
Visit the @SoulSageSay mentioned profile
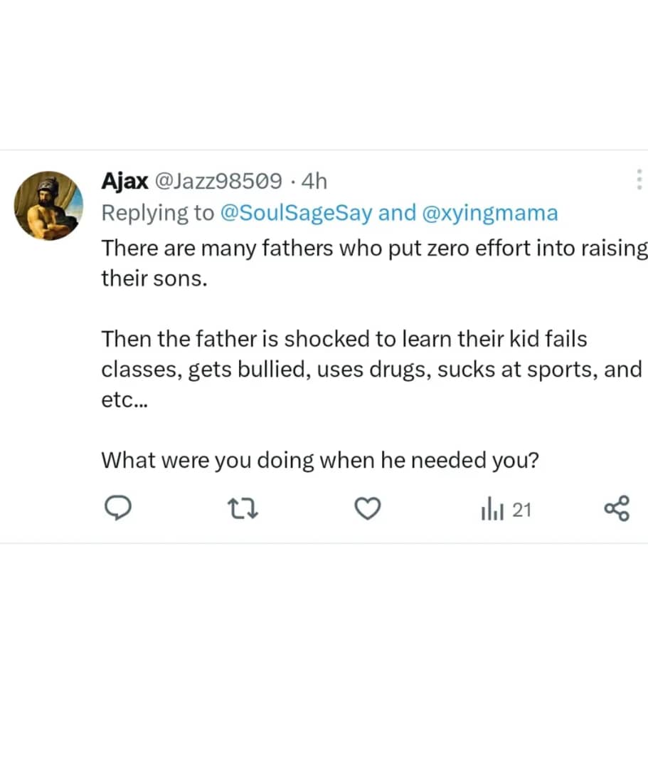pos(297,213)
